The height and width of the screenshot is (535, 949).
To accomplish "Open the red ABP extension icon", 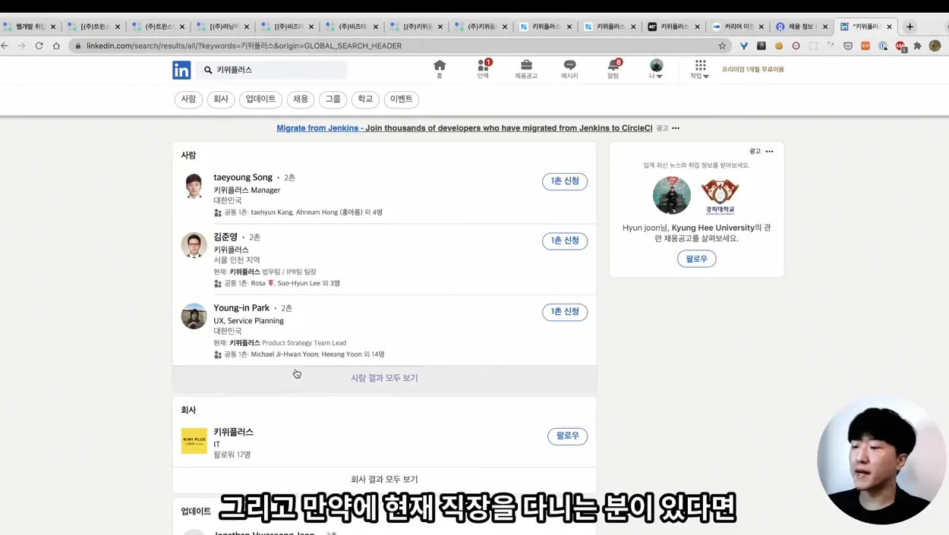I will (900, 46).
